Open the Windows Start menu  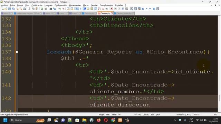(6, 120)
